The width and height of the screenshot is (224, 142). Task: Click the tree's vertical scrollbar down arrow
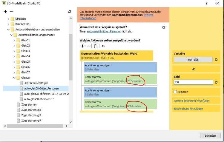point(70,122)
